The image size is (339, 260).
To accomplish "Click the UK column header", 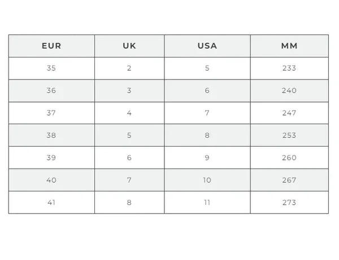I will [x=129, y=46].
